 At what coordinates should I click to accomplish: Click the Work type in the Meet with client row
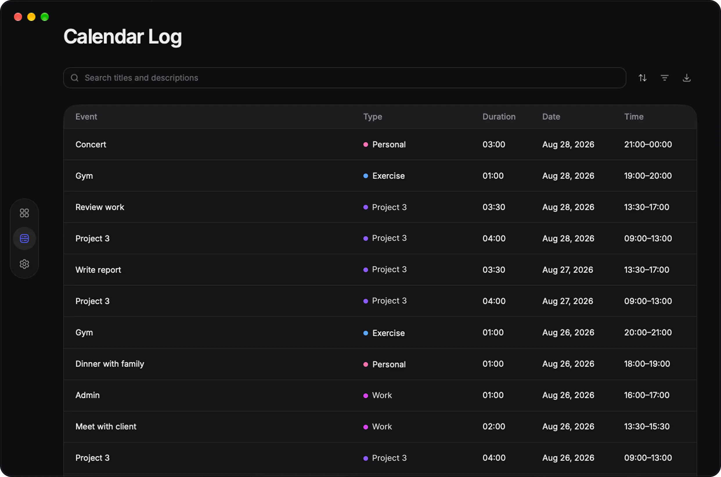click(382, 427)
